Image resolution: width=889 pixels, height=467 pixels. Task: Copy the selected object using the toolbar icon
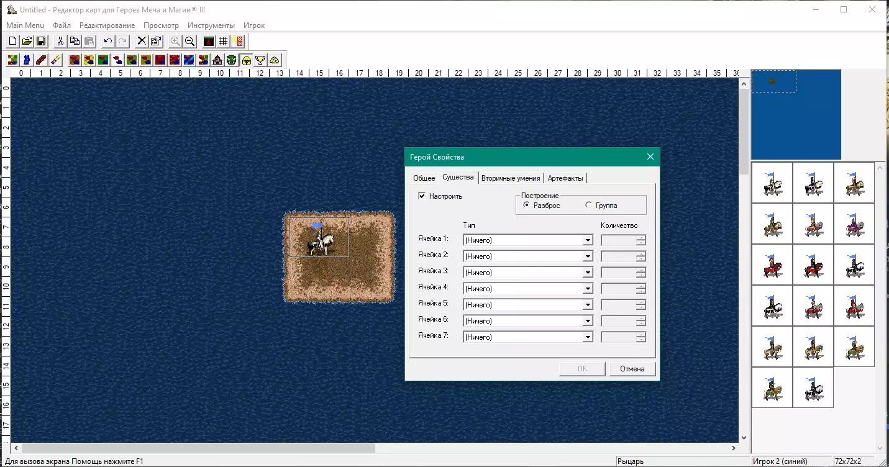tap(75, 42)
